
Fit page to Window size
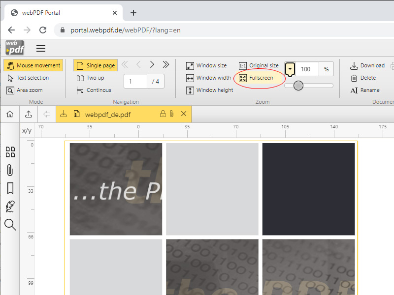206,66
